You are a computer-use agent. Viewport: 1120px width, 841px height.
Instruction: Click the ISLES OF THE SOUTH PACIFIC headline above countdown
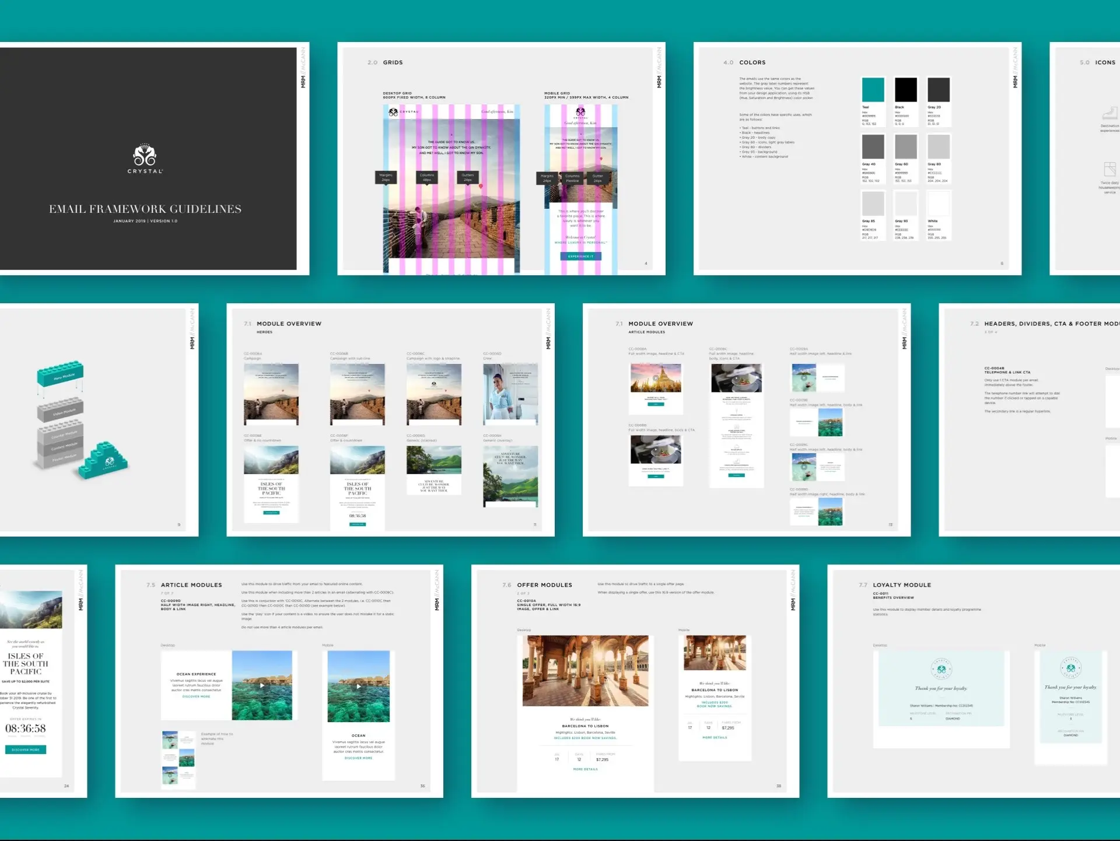[26, 664]
